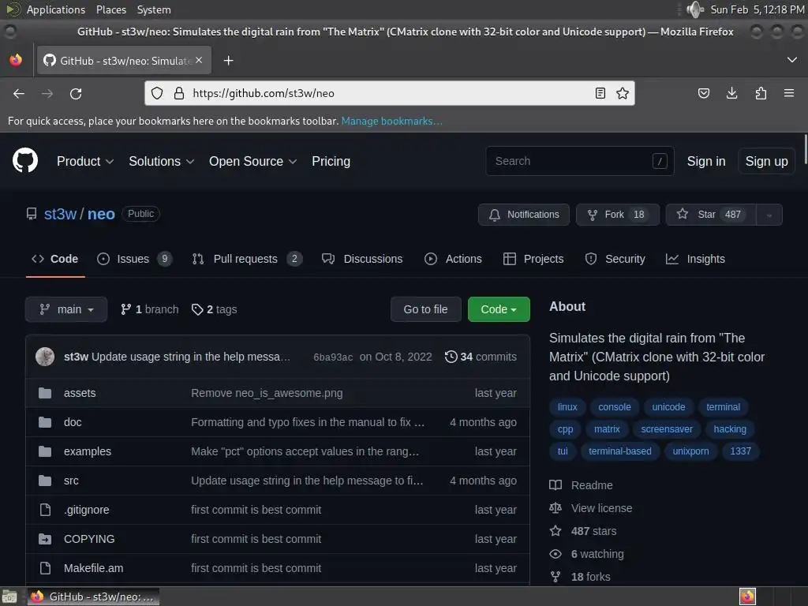Click the 2 tags link
This screenshot has width=808, height=606.
pyautogui.click(x=214, y=309)
